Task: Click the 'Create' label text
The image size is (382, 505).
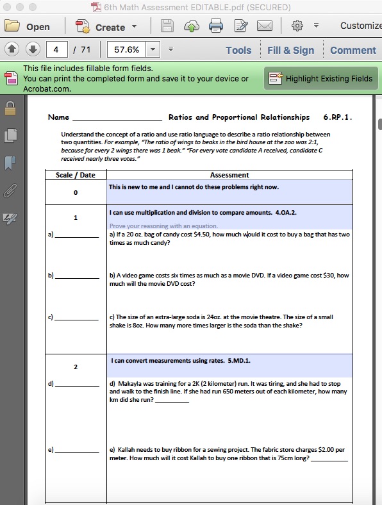Action: pyautogui.click(x=110, y=28)
